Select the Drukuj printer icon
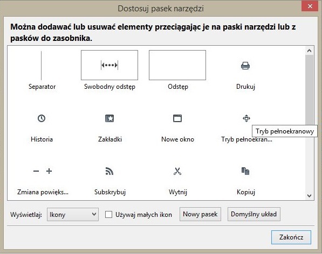 tap(245, 66)
